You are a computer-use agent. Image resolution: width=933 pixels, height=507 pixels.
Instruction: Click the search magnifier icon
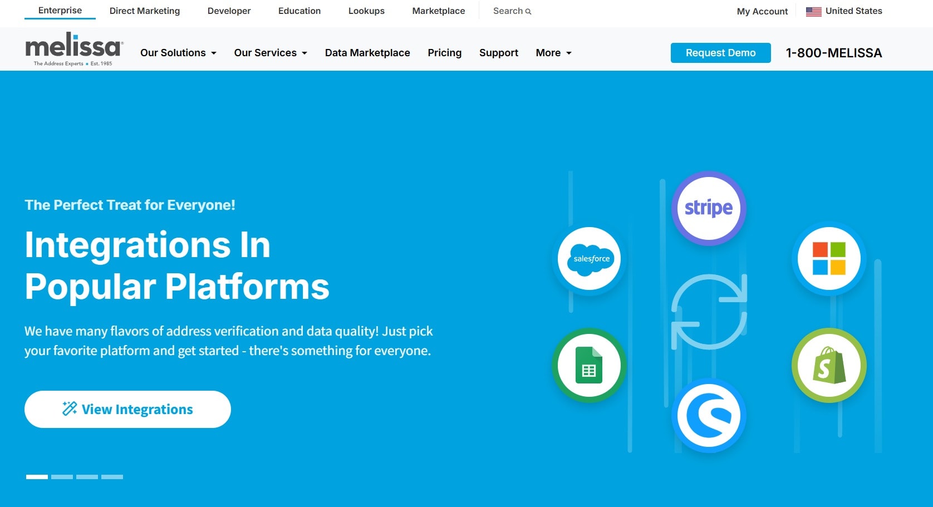[528, 11]
